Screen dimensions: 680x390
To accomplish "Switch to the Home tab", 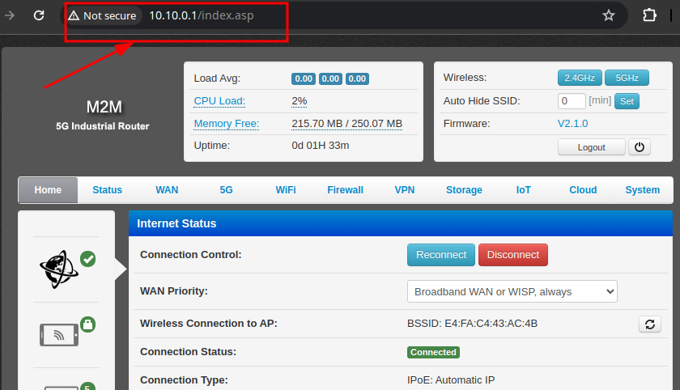I will (x=48, y=190).
